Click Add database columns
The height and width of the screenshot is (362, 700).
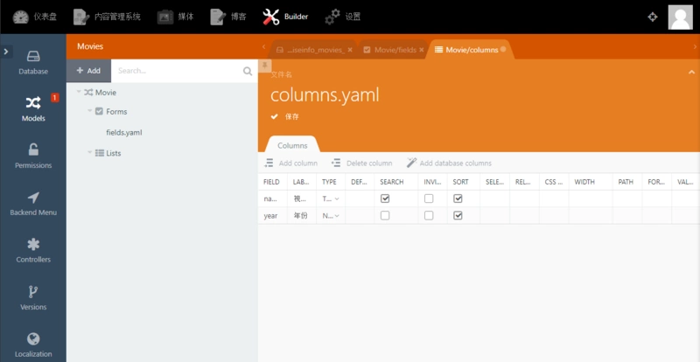[x=449, y=164]
